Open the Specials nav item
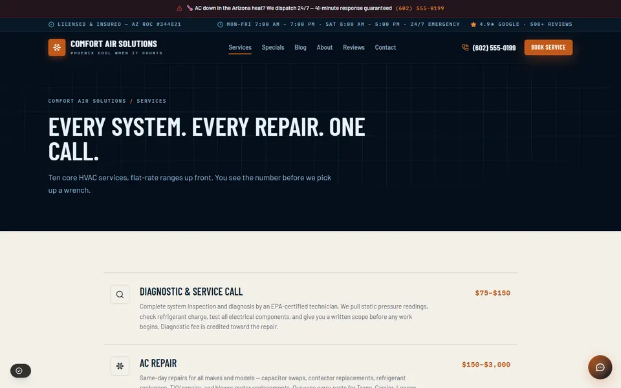Image resolution: width=621 pixels, height=388 pixels. click(x=273, y=47)
